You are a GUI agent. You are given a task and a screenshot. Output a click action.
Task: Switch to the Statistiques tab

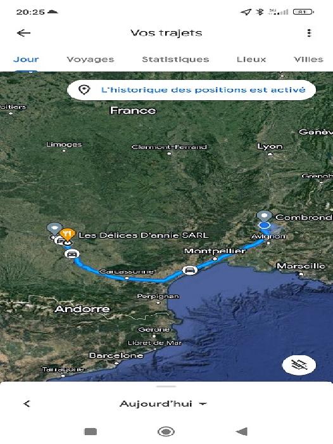click(x=175, y=59)
